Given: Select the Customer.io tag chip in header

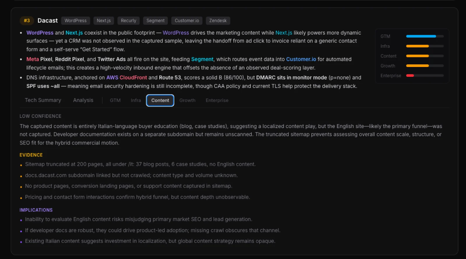Looking at the screenshot, I should tap(187, 21).
